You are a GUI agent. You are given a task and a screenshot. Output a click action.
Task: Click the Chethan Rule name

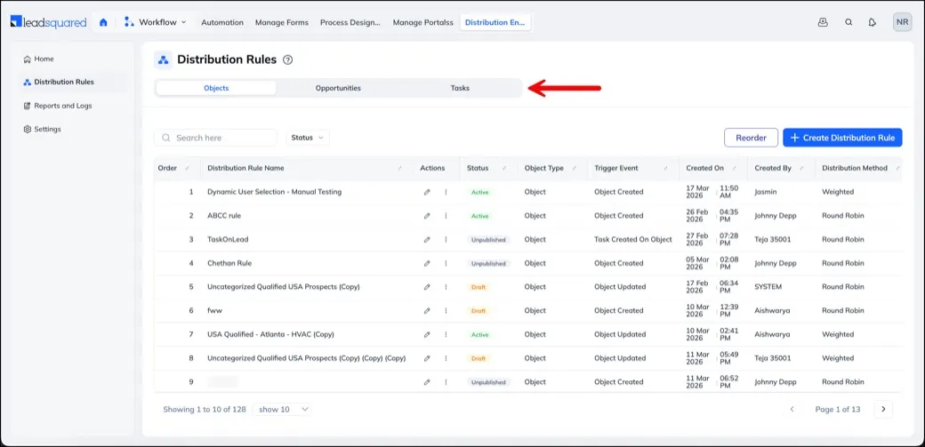tap(229, 263)
